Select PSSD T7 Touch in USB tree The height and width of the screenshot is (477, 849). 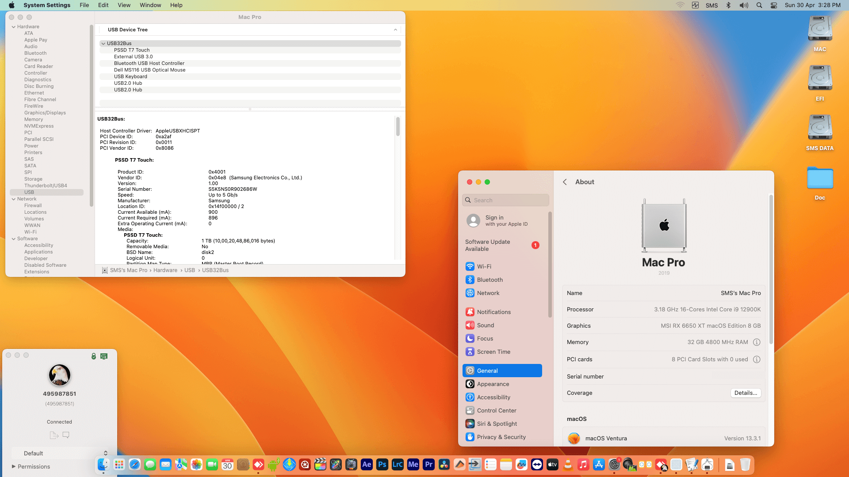(250, 50)
